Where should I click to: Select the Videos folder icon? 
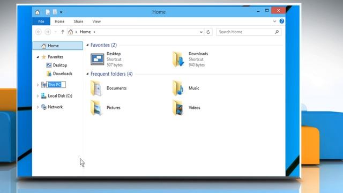point(178,108)
